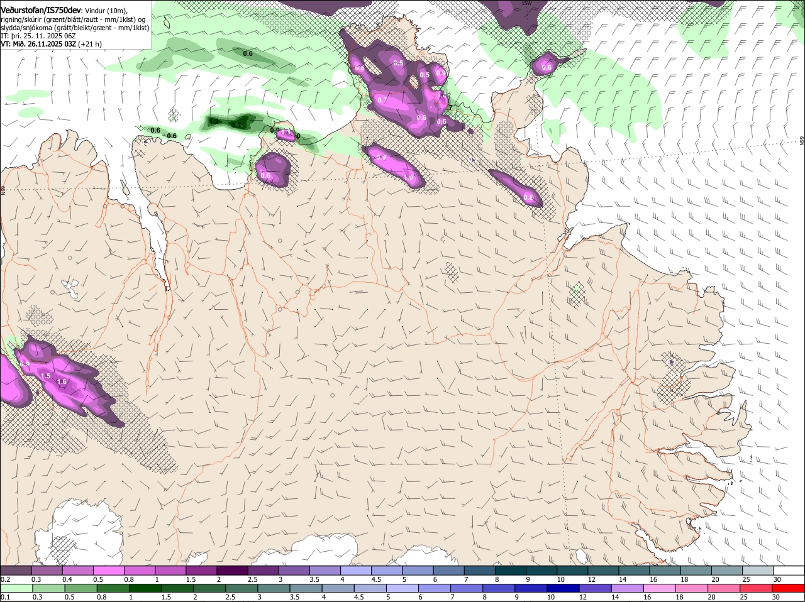Image resolution: width=805 pixels, height=602 pixels.
Task: Click the 0.7 snowfall value on map
Action: pyautogui.click(x=382, y=100)
